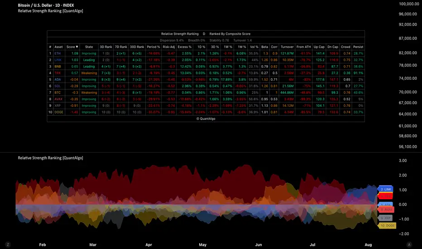
Task: Click DOGE's score value -1.45
Action: tap(74, 112)
